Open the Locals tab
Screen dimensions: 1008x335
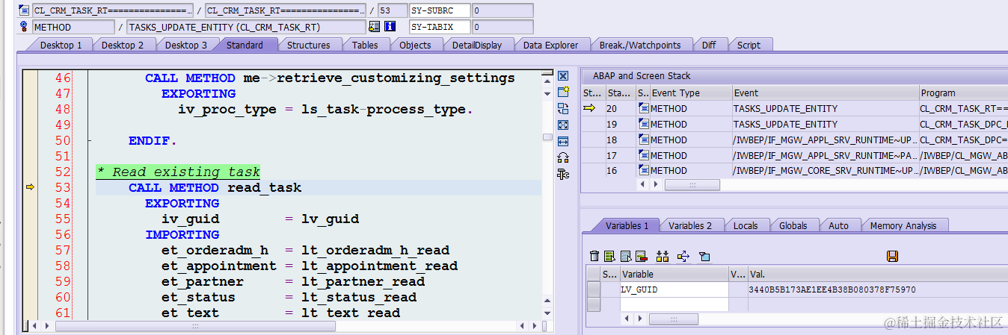[x=746, y=225]
